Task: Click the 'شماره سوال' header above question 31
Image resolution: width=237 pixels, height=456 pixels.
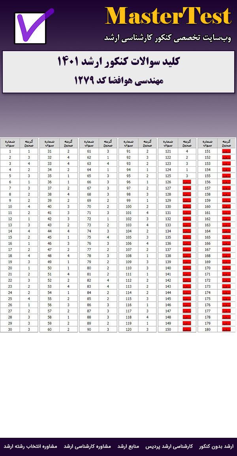Action: (49, 143)
